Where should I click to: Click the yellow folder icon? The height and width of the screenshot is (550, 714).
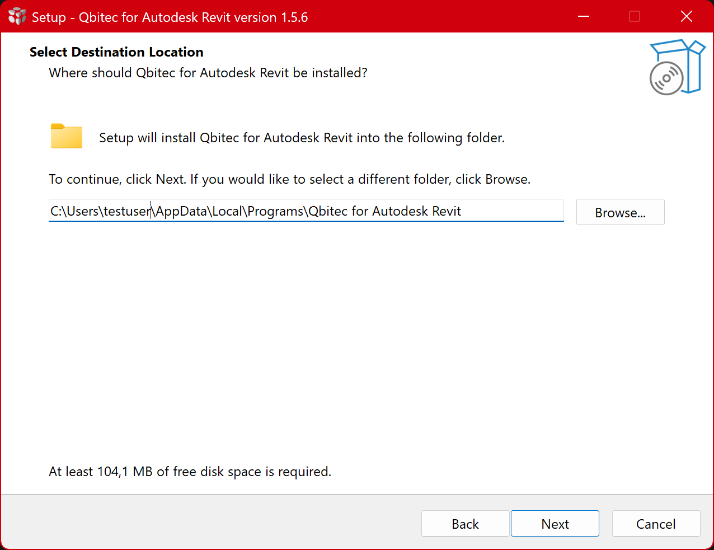tap(67, 136)
